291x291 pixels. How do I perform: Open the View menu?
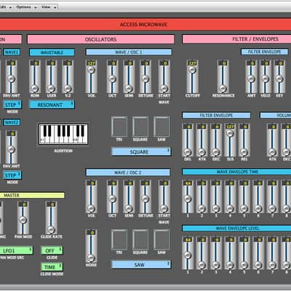[x=49, y=7]
